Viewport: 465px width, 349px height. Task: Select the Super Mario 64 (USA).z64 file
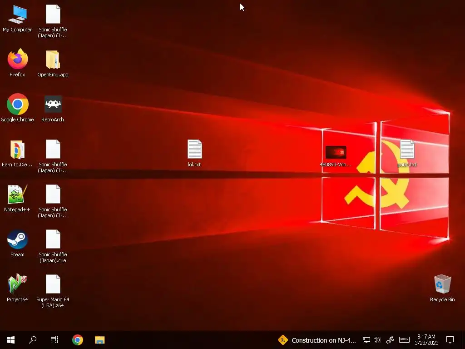click(53, 291)
